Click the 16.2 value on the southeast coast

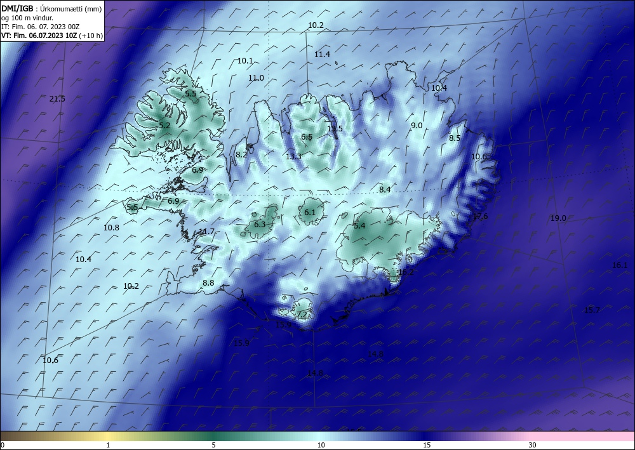click(406, 272)
